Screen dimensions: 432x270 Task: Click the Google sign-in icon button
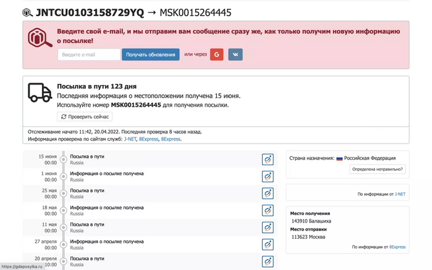[x=217, y=55]
